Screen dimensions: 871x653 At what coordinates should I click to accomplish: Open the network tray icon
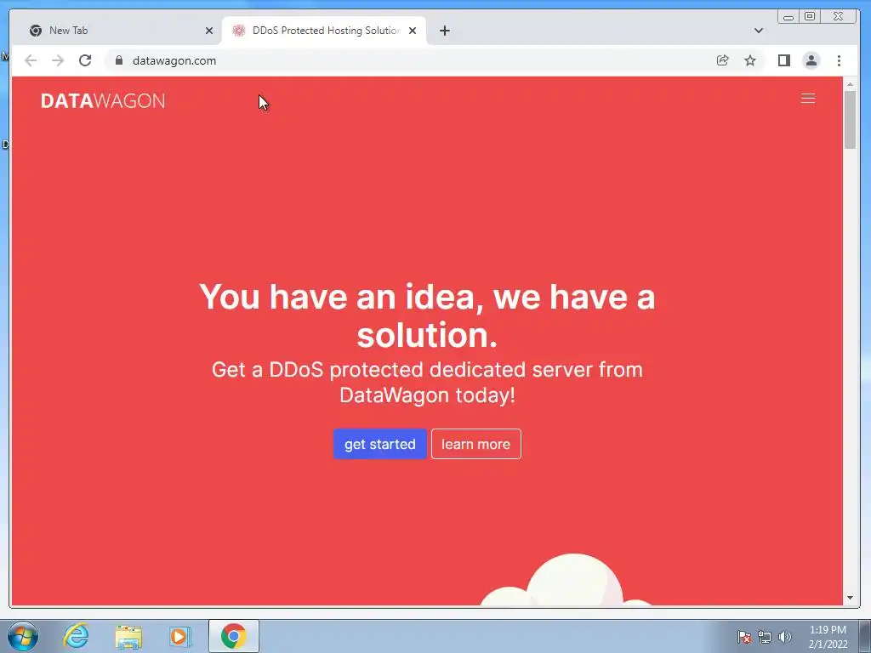[x=765, y=637]
